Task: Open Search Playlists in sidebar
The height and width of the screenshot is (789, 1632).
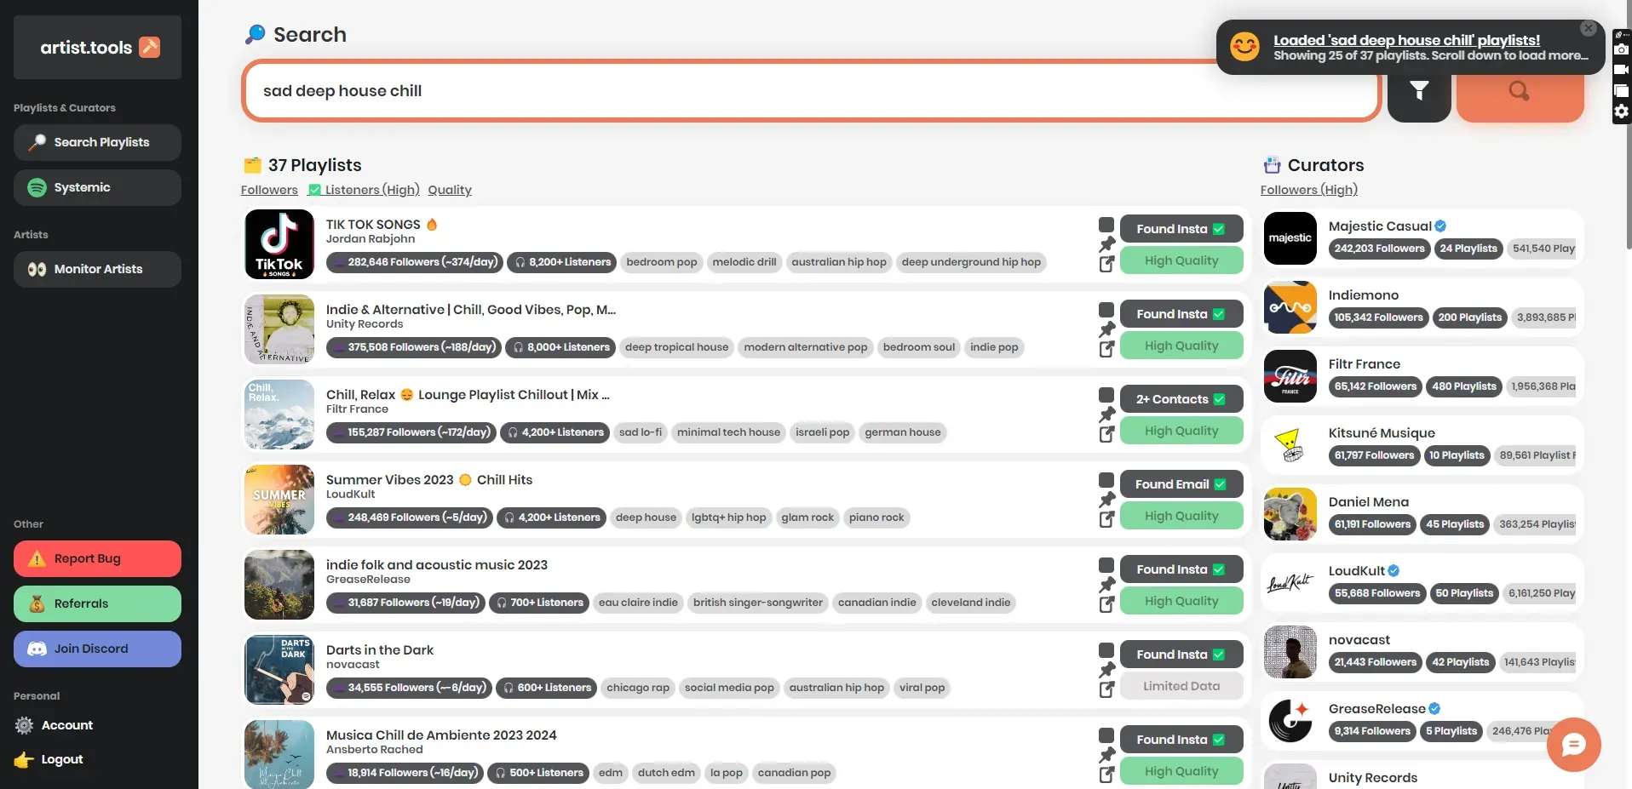Action: pos(98,142)
